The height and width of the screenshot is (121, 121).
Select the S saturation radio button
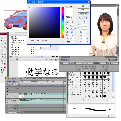[x=66, y=25]
